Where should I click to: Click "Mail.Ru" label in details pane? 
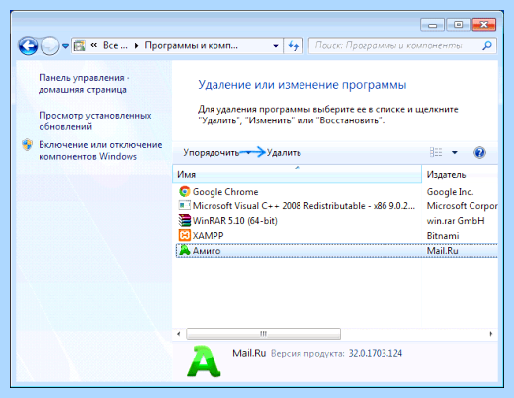[x=249, y=353]
